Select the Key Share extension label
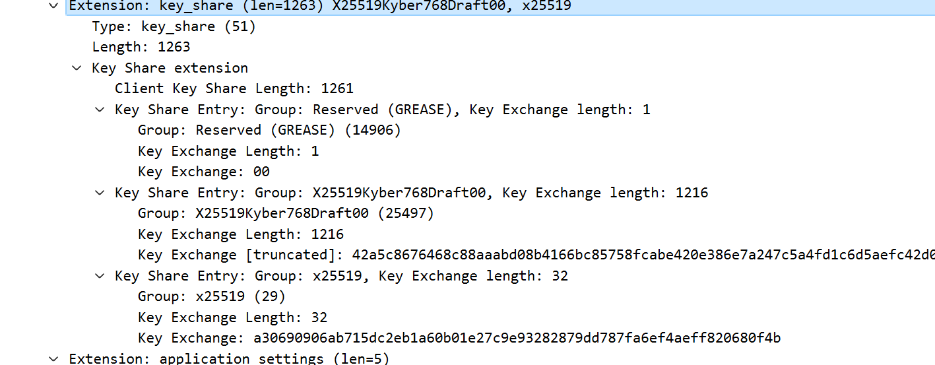The image size is (935, 365). pyautogui.click(x=170, y=68)
